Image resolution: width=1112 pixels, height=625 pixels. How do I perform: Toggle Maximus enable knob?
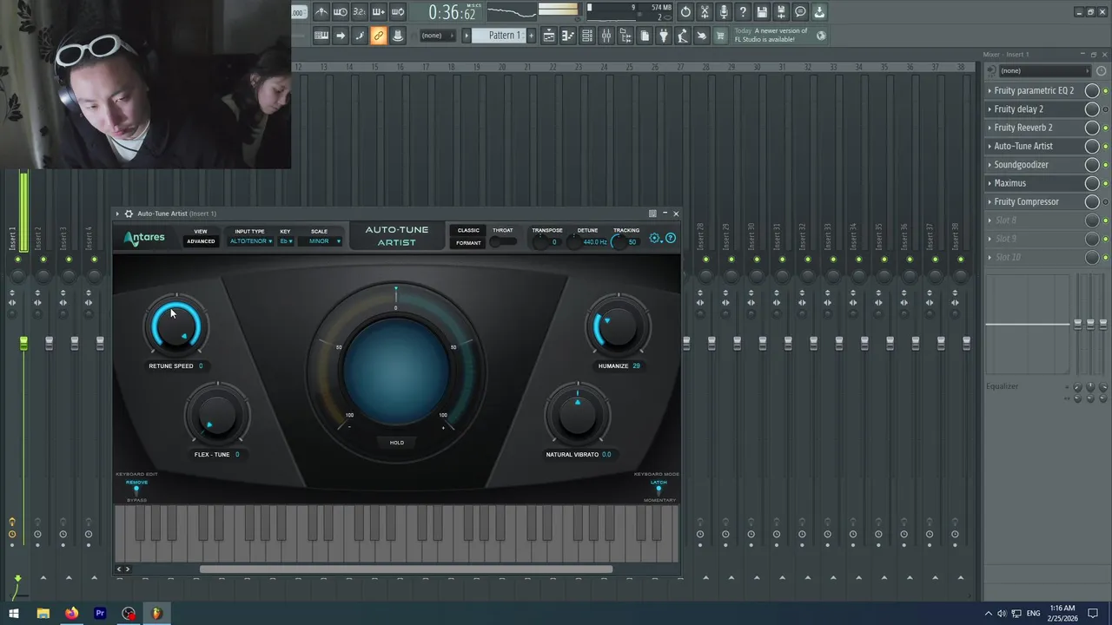(1092, 183)
